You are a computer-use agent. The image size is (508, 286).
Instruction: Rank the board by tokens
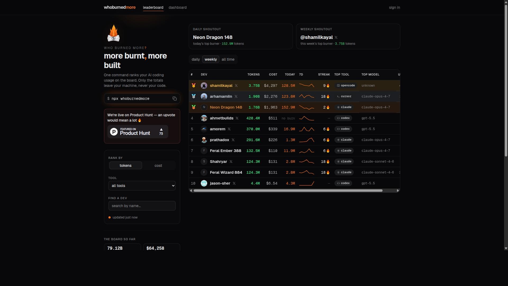pyautogui.click(x=126, y=166)
